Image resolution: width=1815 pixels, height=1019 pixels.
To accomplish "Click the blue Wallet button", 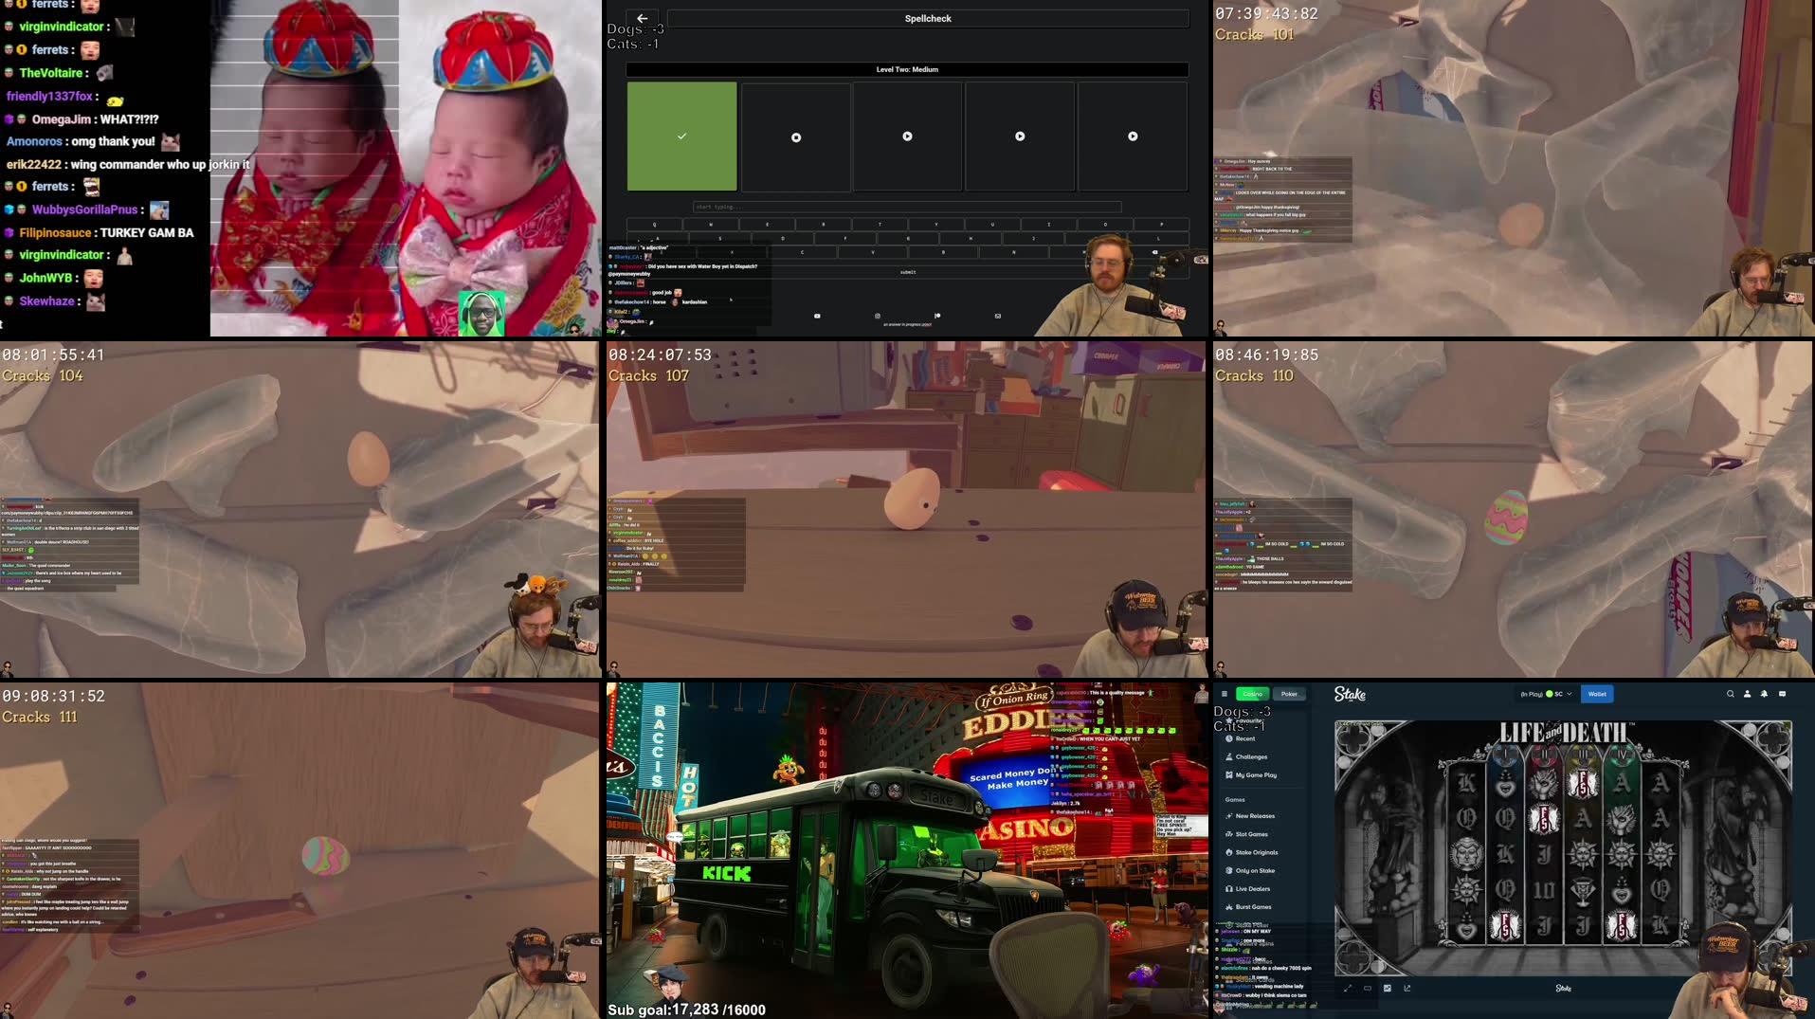I will point(1597,694).
